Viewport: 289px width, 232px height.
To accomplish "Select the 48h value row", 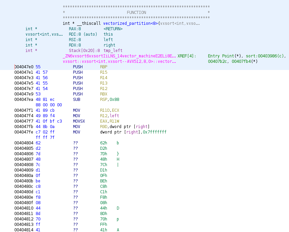I will coord(103,159).
